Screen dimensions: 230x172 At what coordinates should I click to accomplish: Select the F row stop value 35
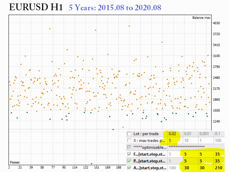click(217, 154)
